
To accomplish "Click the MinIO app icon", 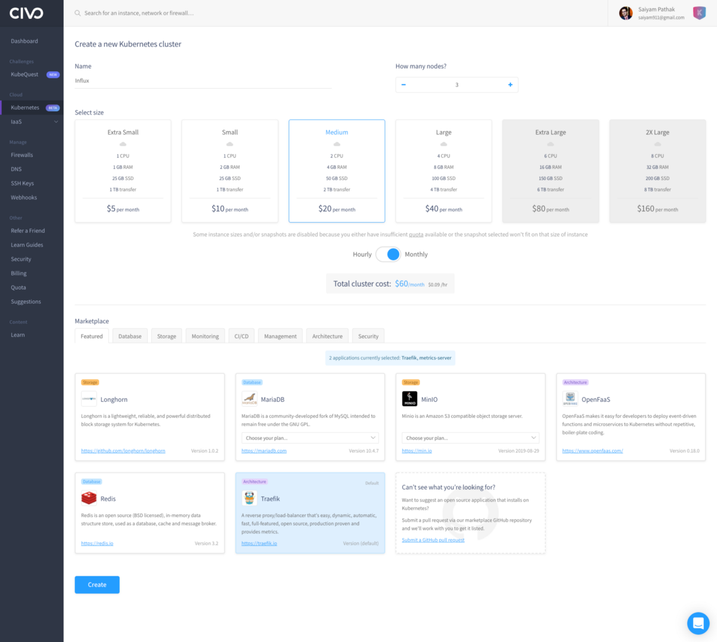I will click(x=410, y=398).
